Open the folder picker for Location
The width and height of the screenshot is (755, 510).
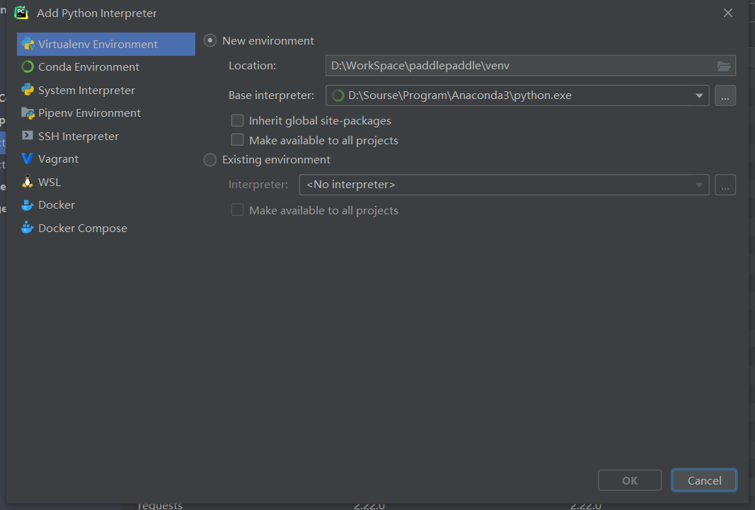tap(723, 66)
